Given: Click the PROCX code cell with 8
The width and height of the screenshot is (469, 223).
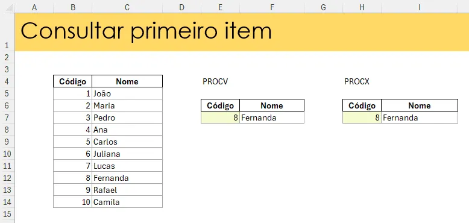Looking at the screenshot, I should (362, 118).
